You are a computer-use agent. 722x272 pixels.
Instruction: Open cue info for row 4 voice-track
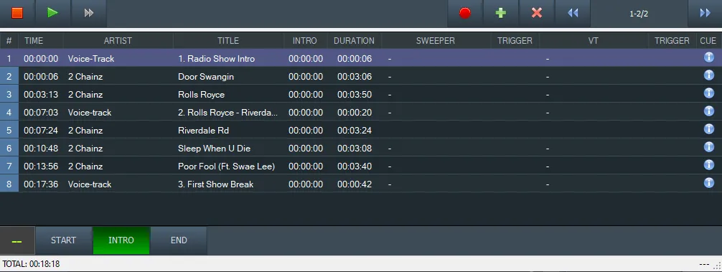click(x=708, y=111)
